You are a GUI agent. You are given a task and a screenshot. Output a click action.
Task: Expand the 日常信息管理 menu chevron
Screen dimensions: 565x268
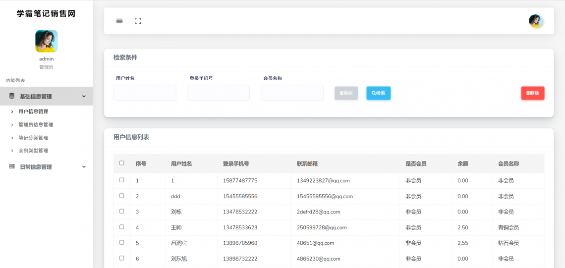pyautogui.click(x=84, y=167)
